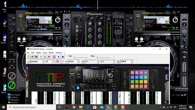Open the notification center icon
Screen dimensions: 195x110
191,107
